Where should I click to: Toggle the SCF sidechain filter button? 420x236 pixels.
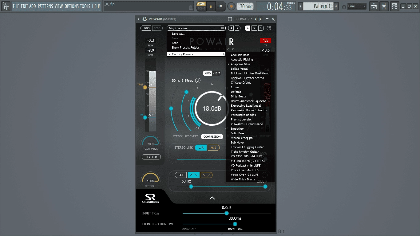pos(181,175)
